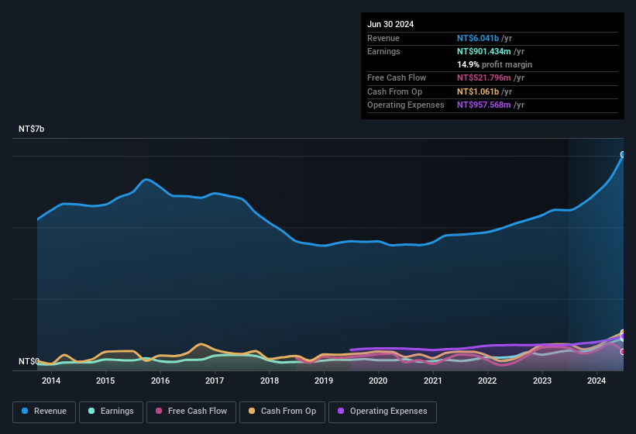636x434 pixels.
Task: Toggle the Revenue series legend button
Action: pos(44,412)
